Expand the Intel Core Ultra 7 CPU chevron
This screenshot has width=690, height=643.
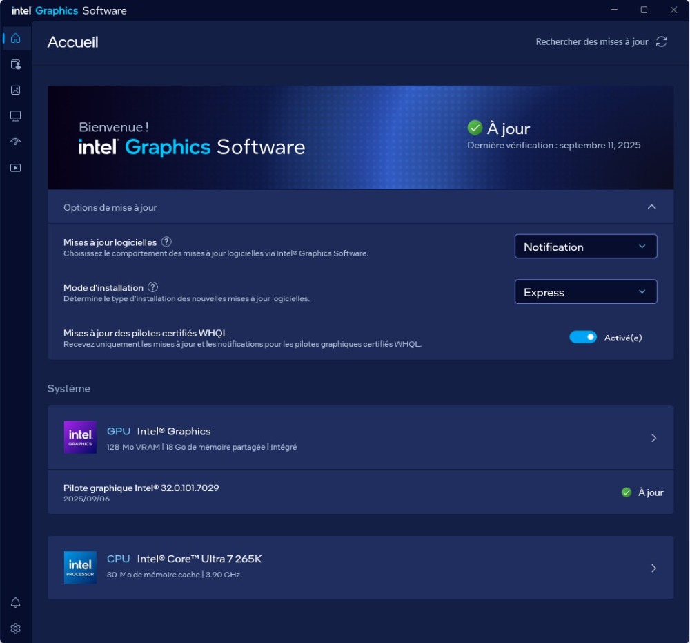coord(653,568)
